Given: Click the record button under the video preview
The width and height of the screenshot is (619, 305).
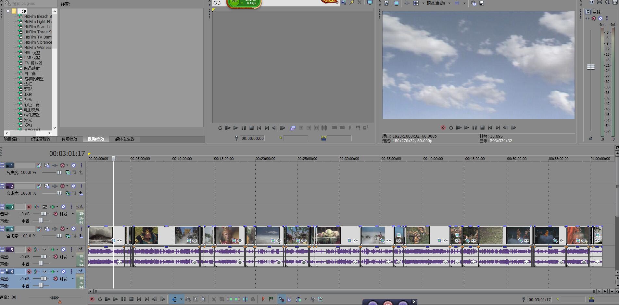Looking at the screenshot, I should click(x=443, y=128).
